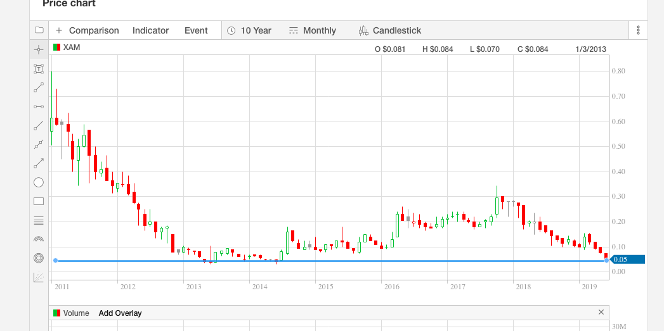This screenshot has height=331, width=664.
Task: Click the 0.30 price axis label
Action: [619, 197]
